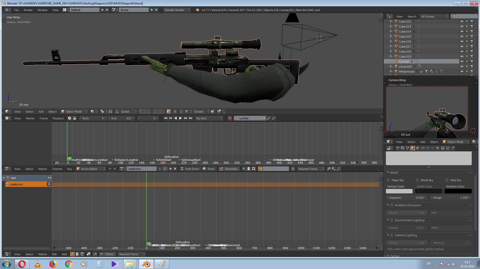Toggle visibility eye for Lamp.002
The image size is (480, 269).
tap(462, 67)
